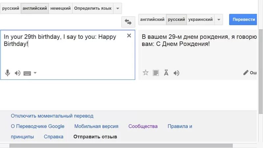263x148 pixels.
Task: Select all translated text icon
Action: [156, 73]
